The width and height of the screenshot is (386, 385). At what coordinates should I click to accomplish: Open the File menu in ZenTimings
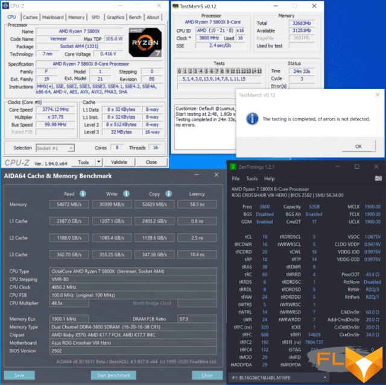pos(236,178)
